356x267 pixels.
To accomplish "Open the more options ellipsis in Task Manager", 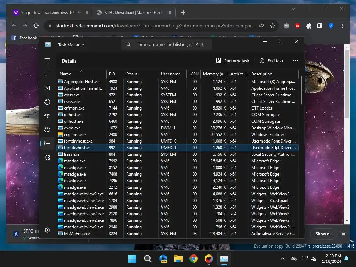I will coord(296,60).
